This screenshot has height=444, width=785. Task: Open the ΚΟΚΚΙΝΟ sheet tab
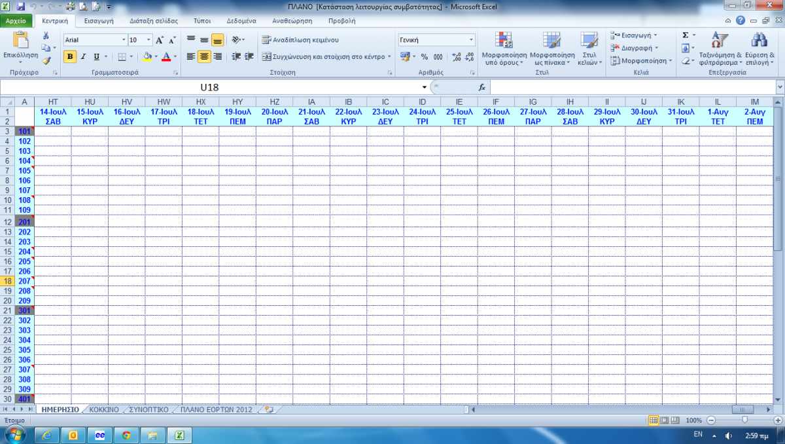pyautogui.click(x=105, y=409)
